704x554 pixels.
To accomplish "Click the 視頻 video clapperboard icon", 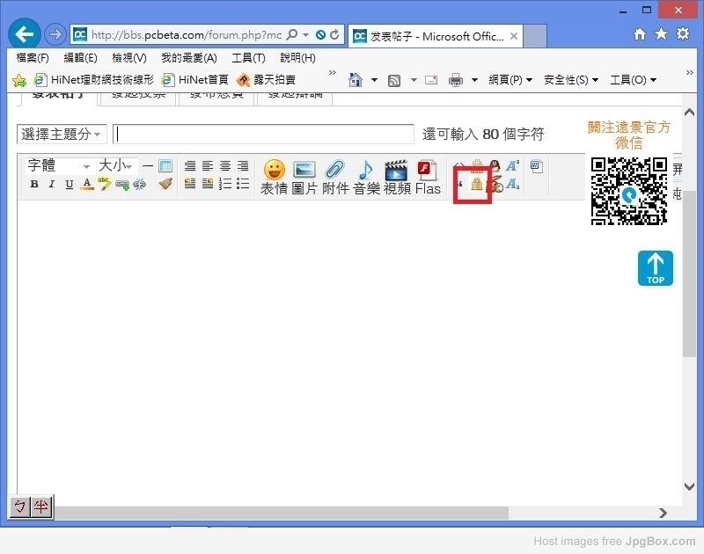I will pos(397,171).
